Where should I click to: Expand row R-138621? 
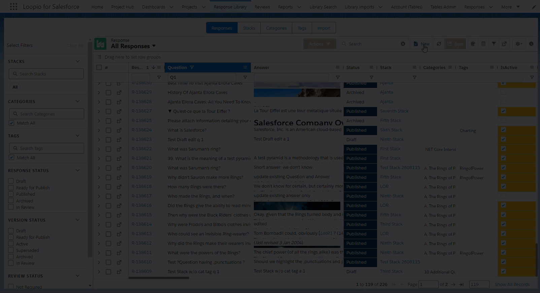[x=99, y=158]
